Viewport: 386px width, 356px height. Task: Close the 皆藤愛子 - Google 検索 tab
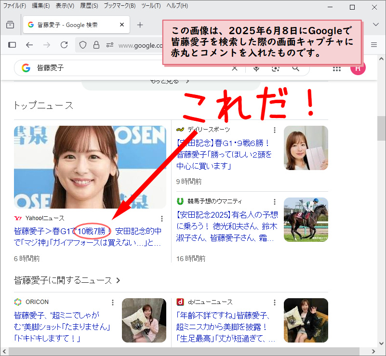click(x=121, y=25)
